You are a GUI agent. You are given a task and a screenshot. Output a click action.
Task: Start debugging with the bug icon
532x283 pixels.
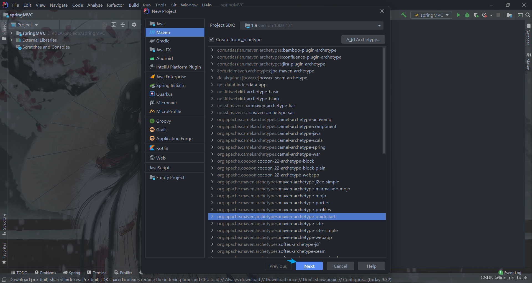click(467, 15)
